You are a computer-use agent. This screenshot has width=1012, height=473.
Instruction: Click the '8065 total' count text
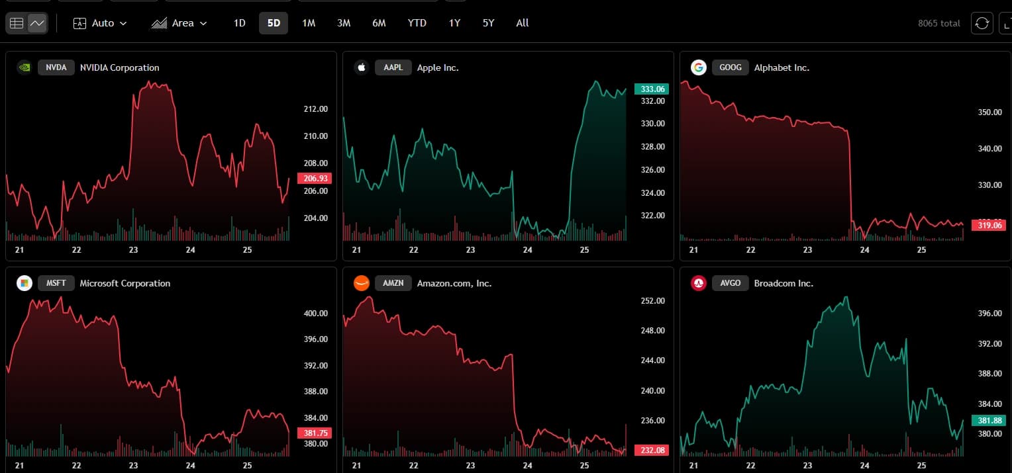pyautogui.click(x=939, y=23)
